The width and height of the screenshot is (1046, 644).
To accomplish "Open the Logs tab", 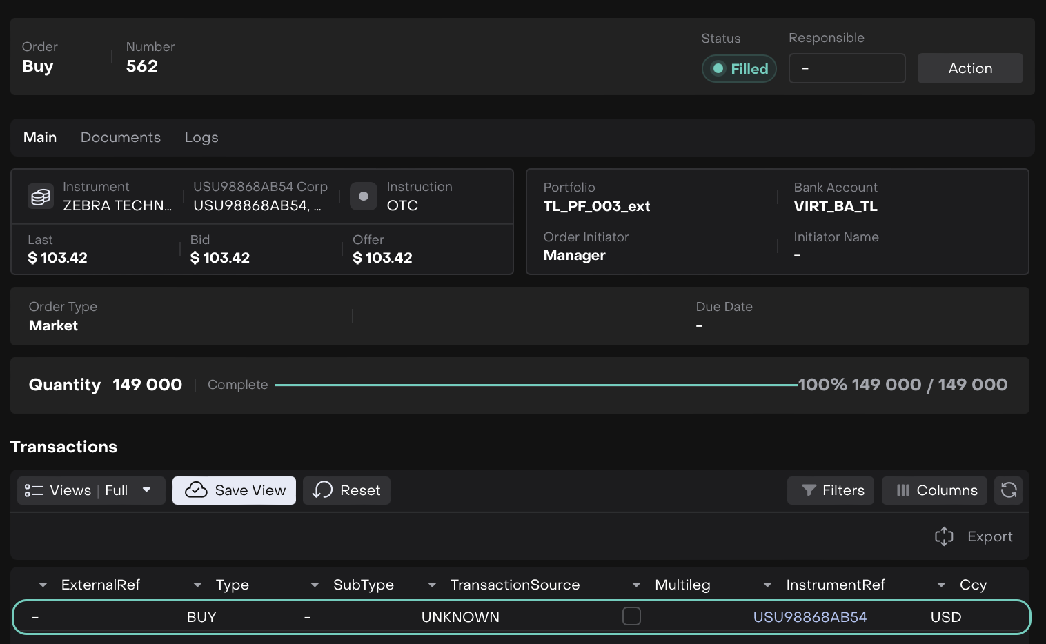I will pos(201,137).
